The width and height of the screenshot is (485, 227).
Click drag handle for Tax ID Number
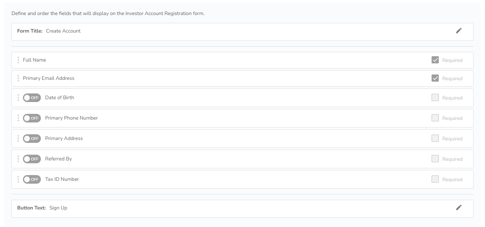click(18, 179)
